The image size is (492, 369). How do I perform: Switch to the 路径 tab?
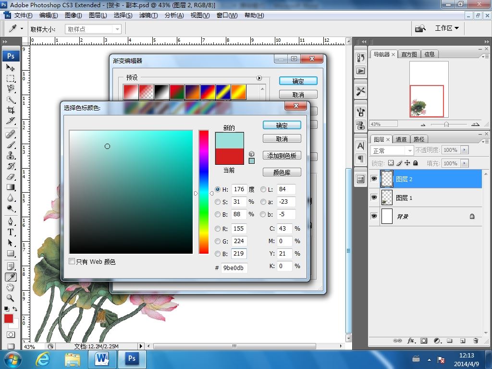(x=418, y=139)
